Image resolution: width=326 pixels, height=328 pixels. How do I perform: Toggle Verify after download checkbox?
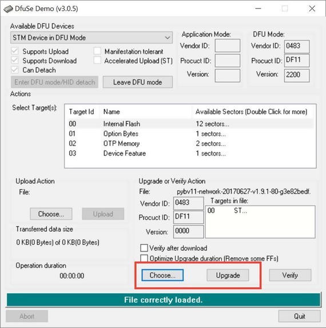pyautogui.click(x=144, y=248)
